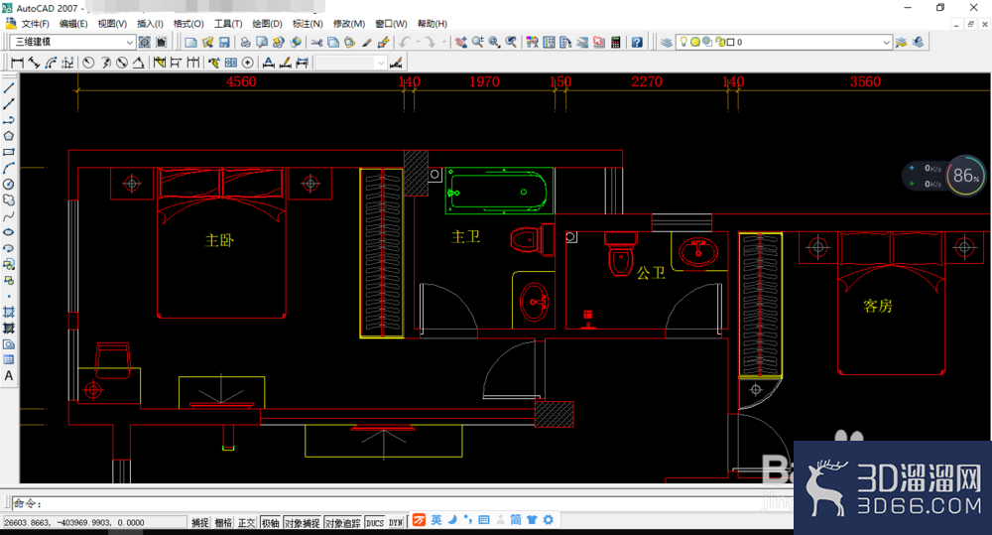
Task: Open the 绘图(D) menu
Action: (267, 24)
